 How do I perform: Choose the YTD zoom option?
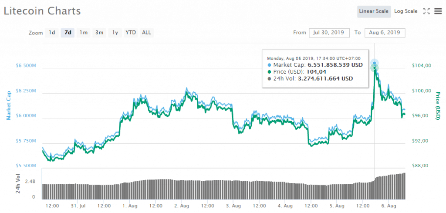click(131, 33)
